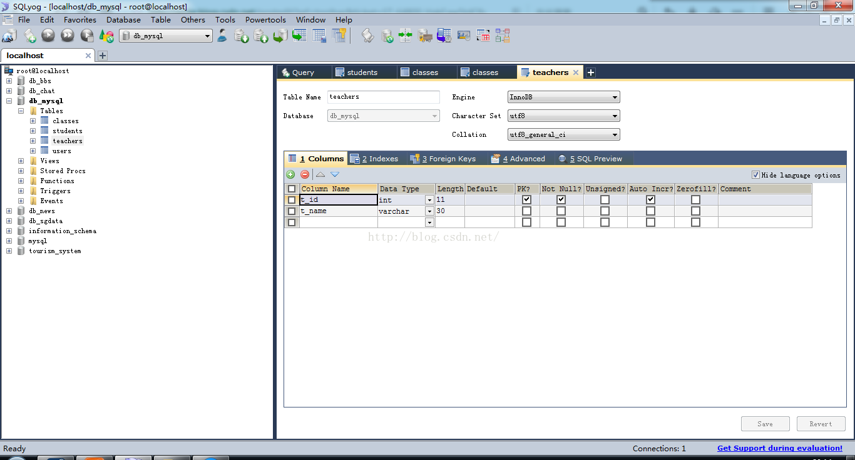Click the execute and edit resultset icon

pos(87,36)
